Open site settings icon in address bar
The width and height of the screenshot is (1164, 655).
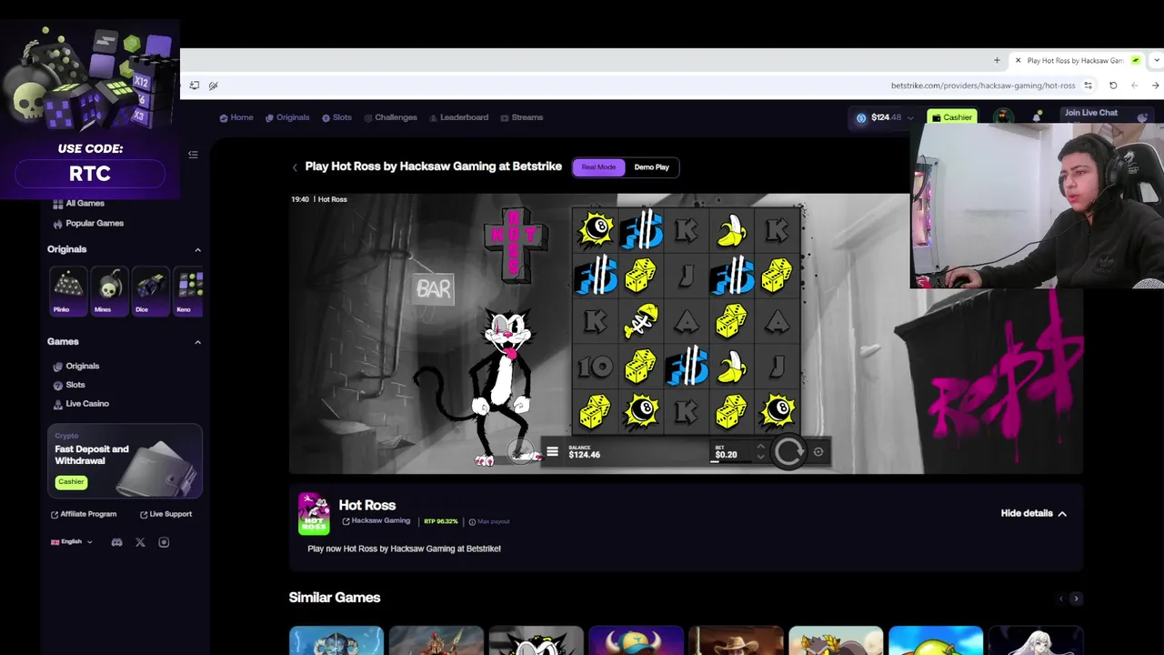(1089, 86)
